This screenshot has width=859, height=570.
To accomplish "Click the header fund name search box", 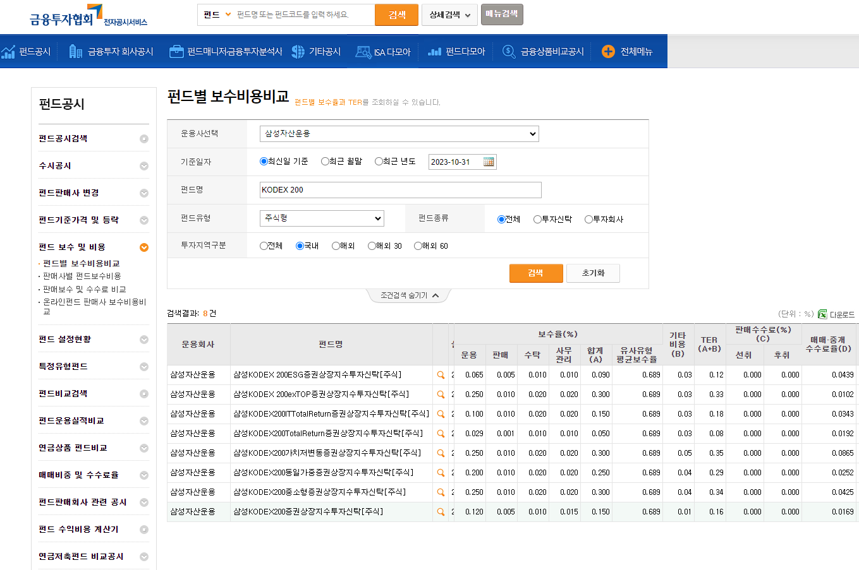I will pyautogui.click(x=304, y=15).
